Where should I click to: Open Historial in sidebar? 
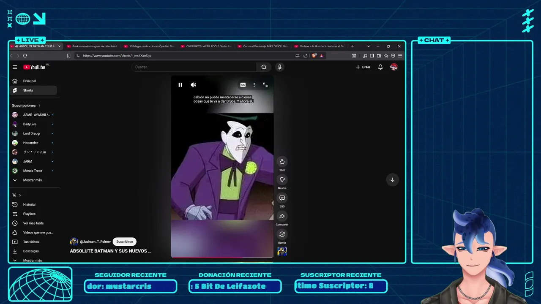click(x=33, y=204)
